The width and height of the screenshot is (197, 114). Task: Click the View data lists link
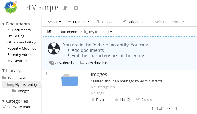click(x=94, y=63)
